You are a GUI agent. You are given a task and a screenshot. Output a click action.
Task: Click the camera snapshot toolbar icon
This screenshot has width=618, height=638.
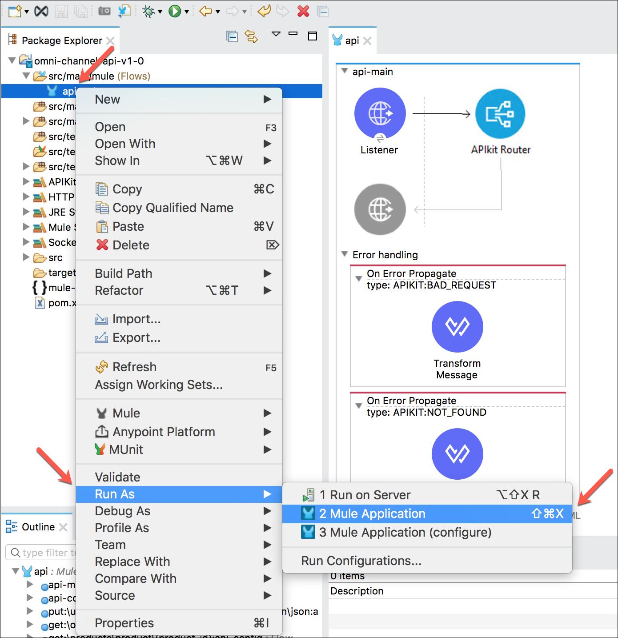click(104, 11)
